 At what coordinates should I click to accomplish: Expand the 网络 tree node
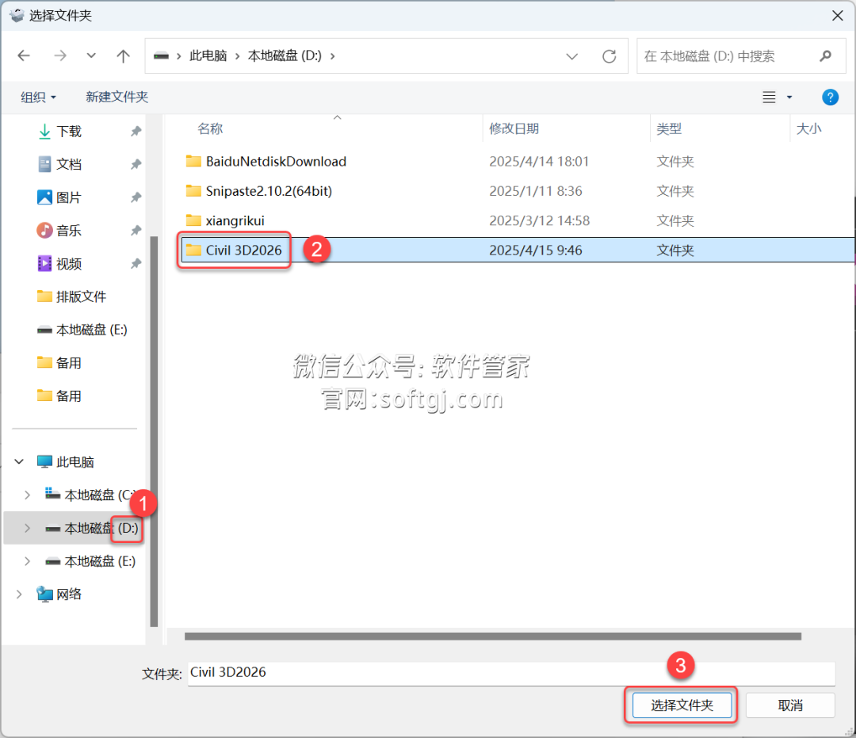pyautogui.click(x=19, y=595)
